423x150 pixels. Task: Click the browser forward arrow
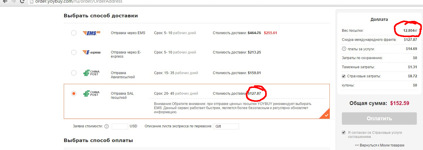[x=14, y=1]
